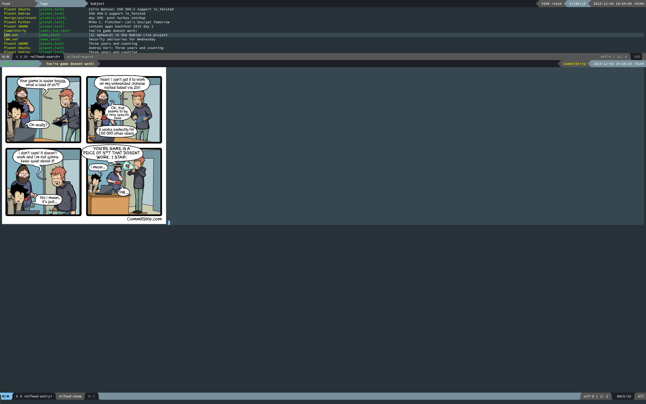Image resolution: width=646 pixels, height=404 pixels.
Task: Select the *elfeed-search* buffer name
Action: [45, 57]
